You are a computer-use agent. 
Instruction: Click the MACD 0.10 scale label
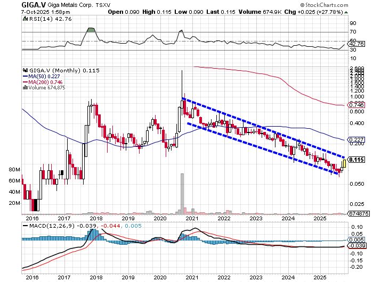tap(357, 227)
